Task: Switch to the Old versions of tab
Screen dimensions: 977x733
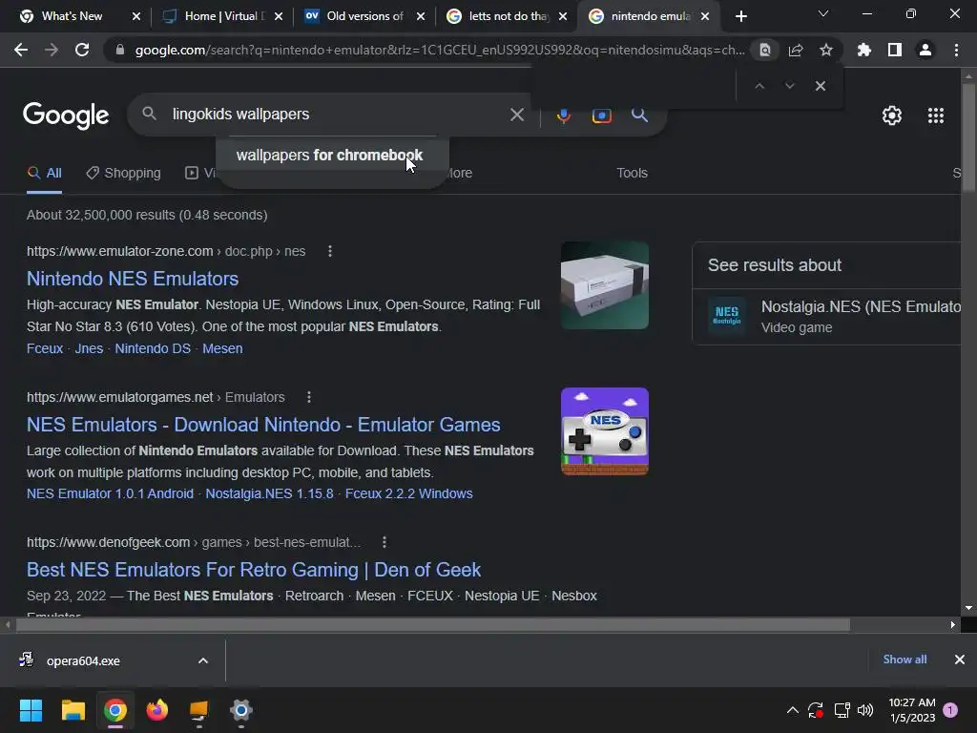Action: click(364, 16)
